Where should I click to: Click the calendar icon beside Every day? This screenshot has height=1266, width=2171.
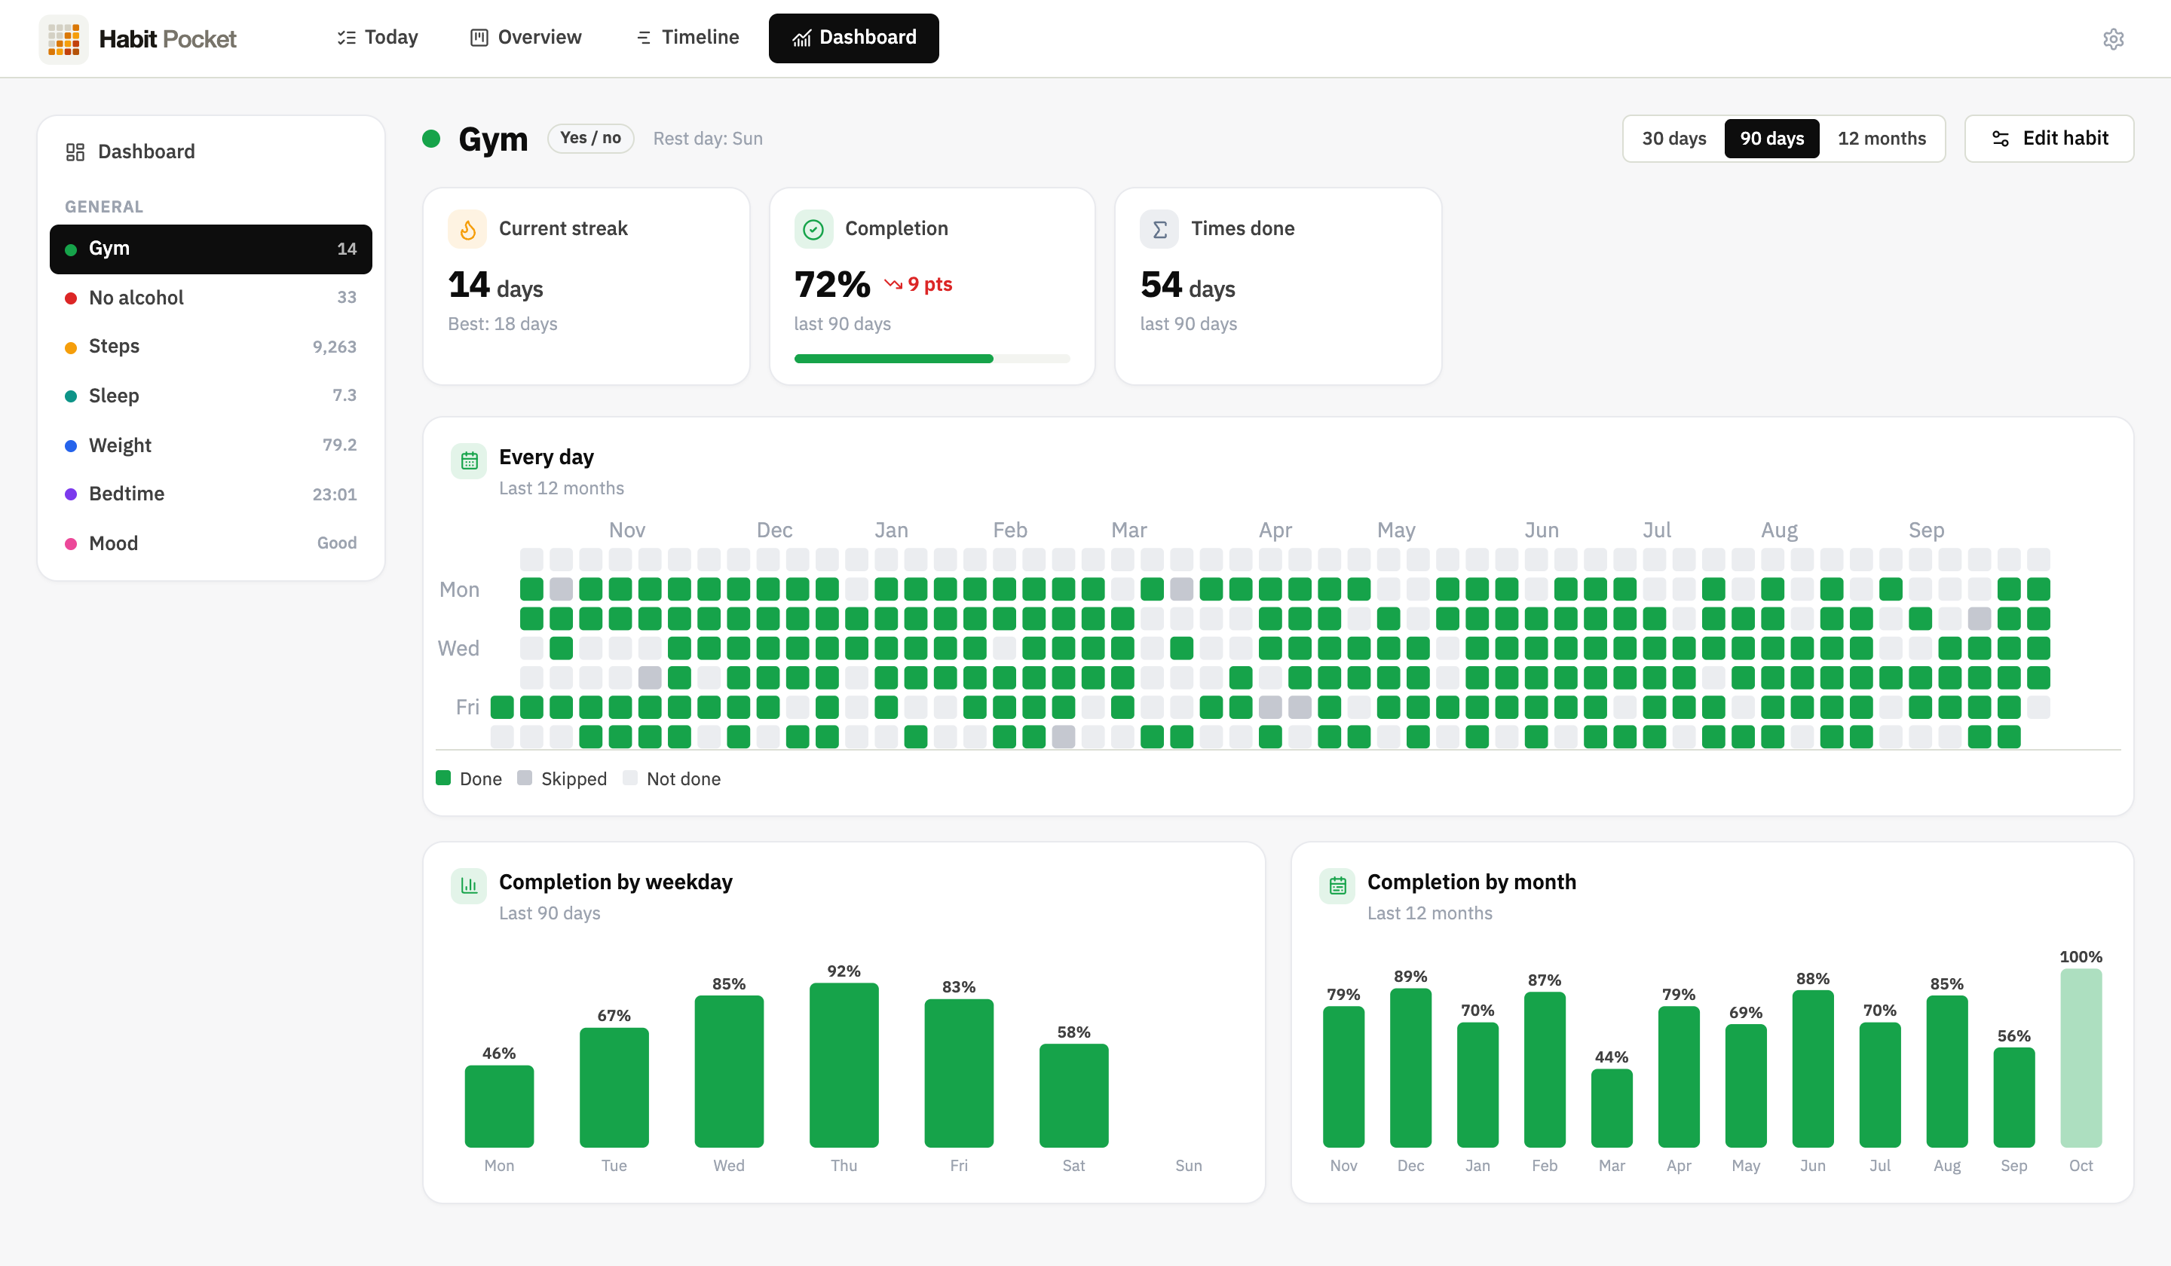tap(469, 460)
